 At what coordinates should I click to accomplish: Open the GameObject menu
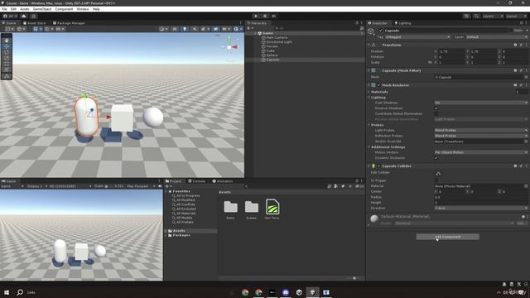pos(42,9)
